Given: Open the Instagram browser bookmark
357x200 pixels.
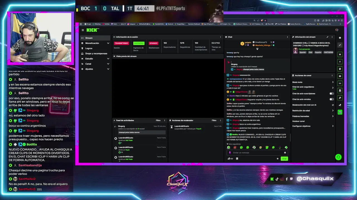Looking at the screenshot, I should coord(131,24).
